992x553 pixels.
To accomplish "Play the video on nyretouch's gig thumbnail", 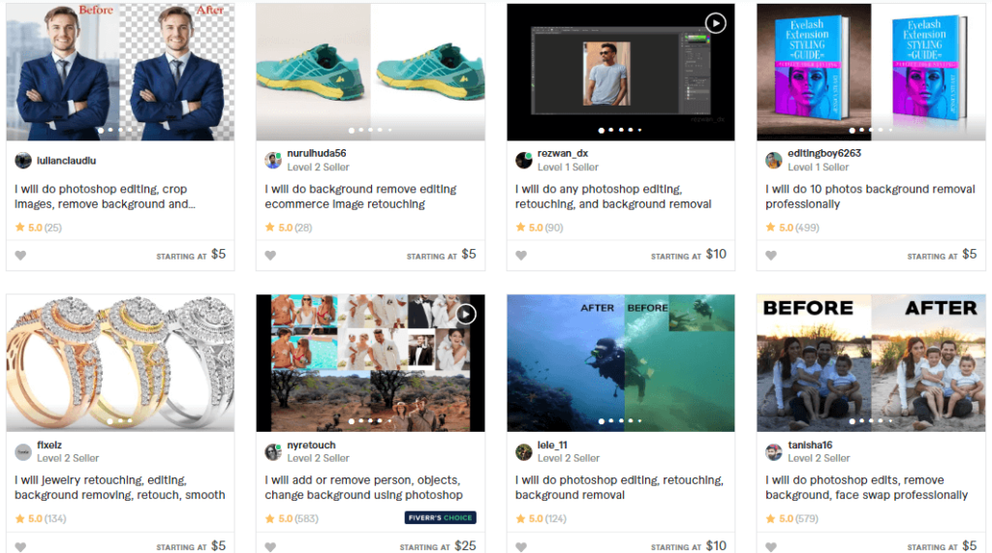I will tap(466, 314).
